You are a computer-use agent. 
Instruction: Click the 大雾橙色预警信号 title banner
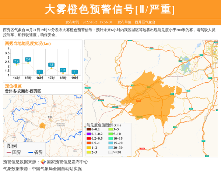point(110,9)
